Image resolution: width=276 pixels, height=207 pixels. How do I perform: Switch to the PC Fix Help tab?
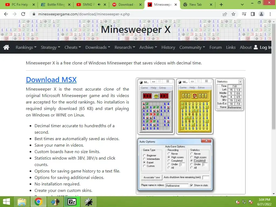(20, 5)
